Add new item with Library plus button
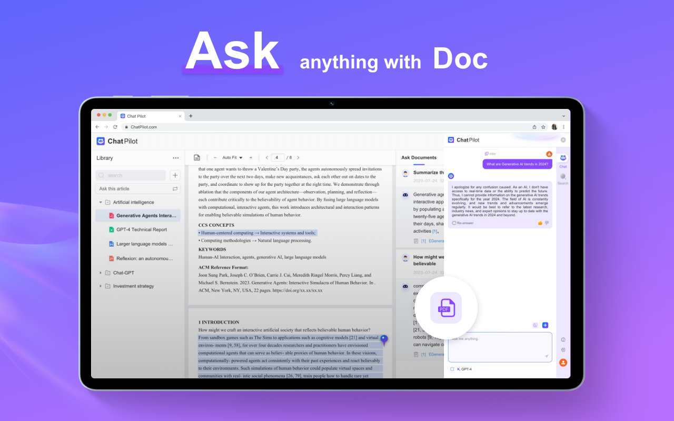Screen dimensions: 674x421 click(x=175, y=175)
